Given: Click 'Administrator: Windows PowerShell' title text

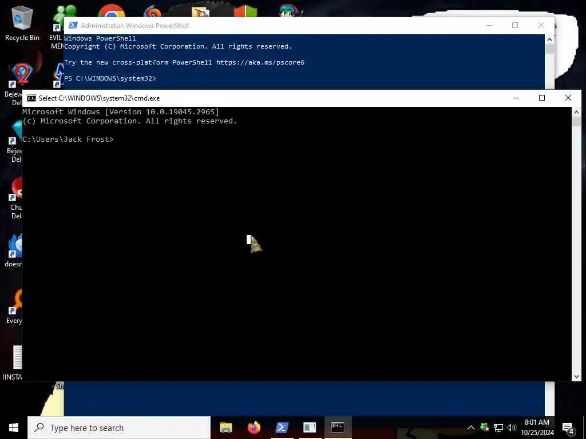Looking at the screenshot, I should point(134,25).
